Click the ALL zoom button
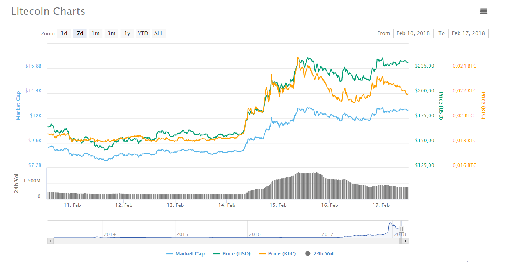 (158, 33)
